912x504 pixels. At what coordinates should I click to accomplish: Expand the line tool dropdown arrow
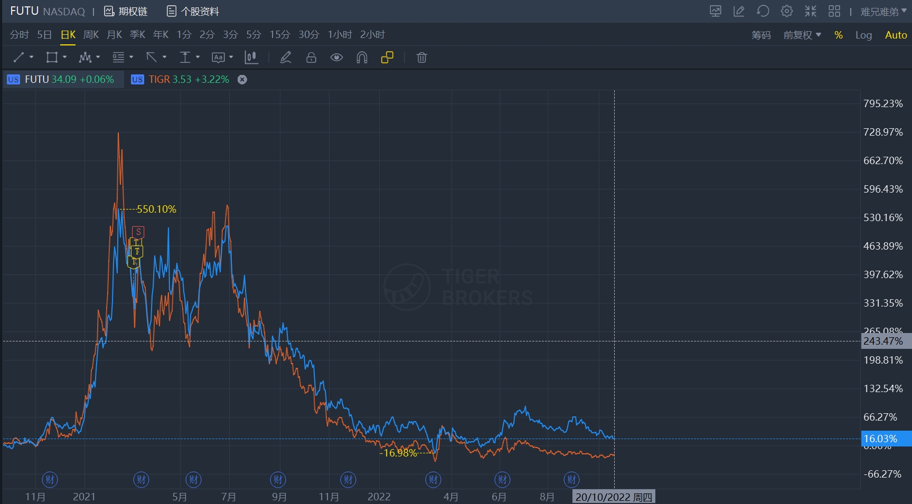click(32, 57)
